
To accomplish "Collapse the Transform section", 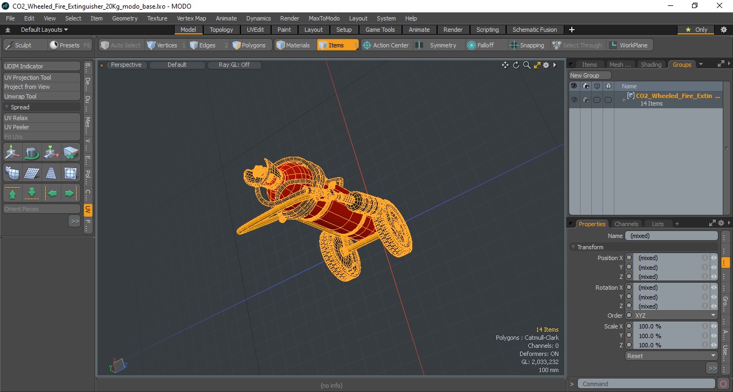I will (573, 247).
